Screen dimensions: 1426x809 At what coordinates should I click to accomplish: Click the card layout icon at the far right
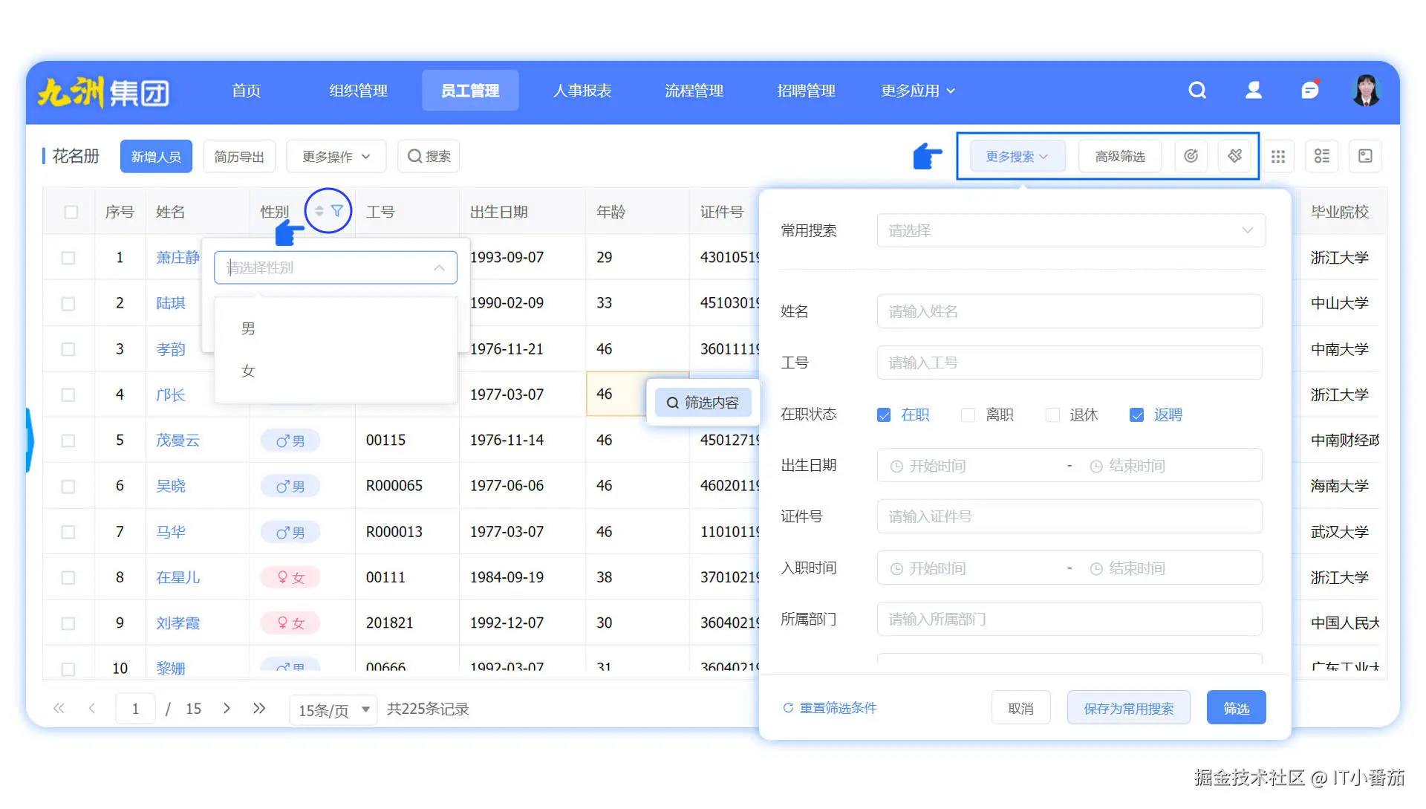pyautogui.click(x=1365, y=156)
